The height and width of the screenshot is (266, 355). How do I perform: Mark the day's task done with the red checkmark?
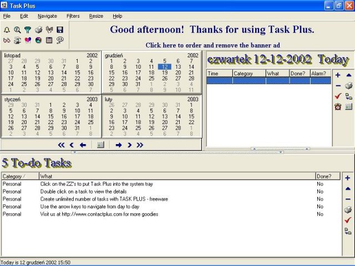(338, 96)
